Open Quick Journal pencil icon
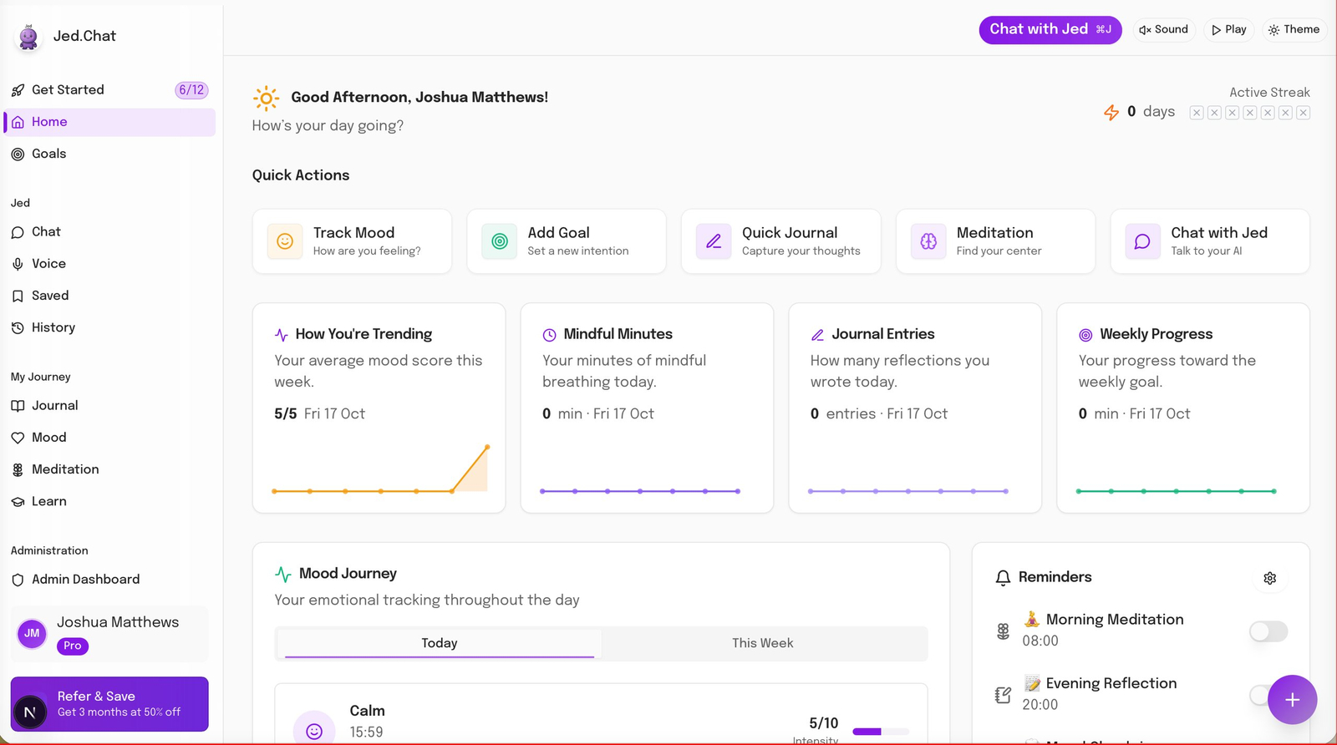The width and height of the screenshot is (1337, 745). pyautogui.click(x=714, y=241)
